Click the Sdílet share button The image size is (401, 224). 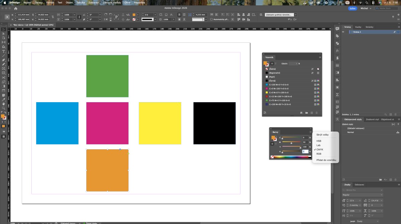click(x=352, y=8)
